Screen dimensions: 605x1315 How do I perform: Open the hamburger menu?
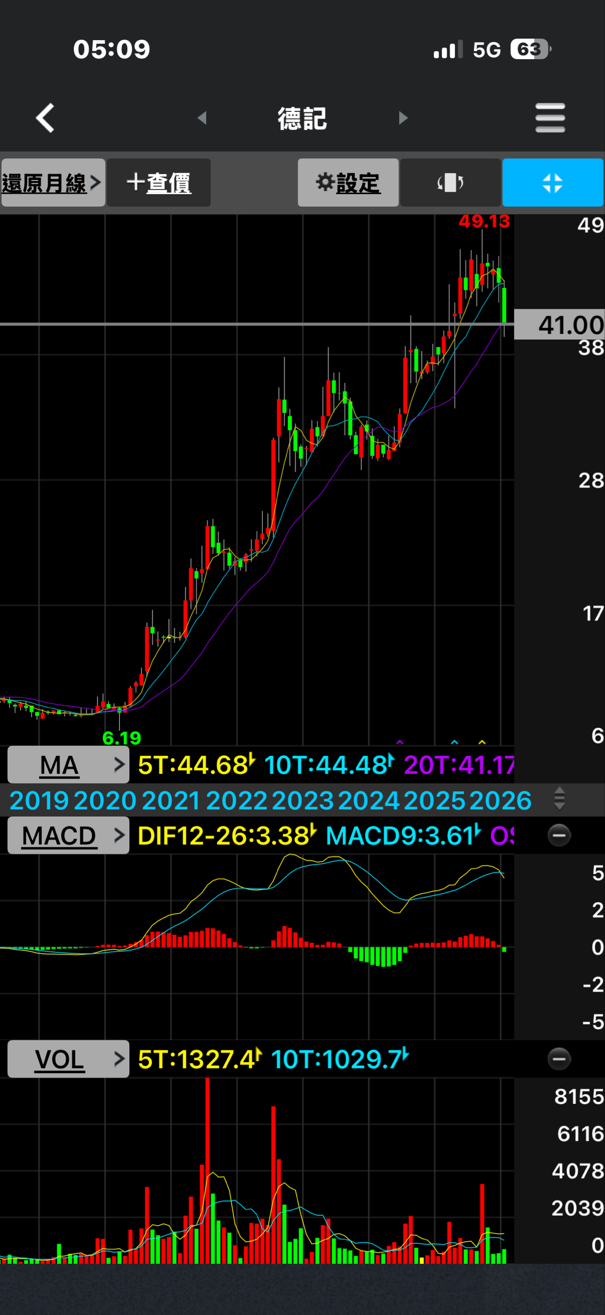[x=550, y=118]
